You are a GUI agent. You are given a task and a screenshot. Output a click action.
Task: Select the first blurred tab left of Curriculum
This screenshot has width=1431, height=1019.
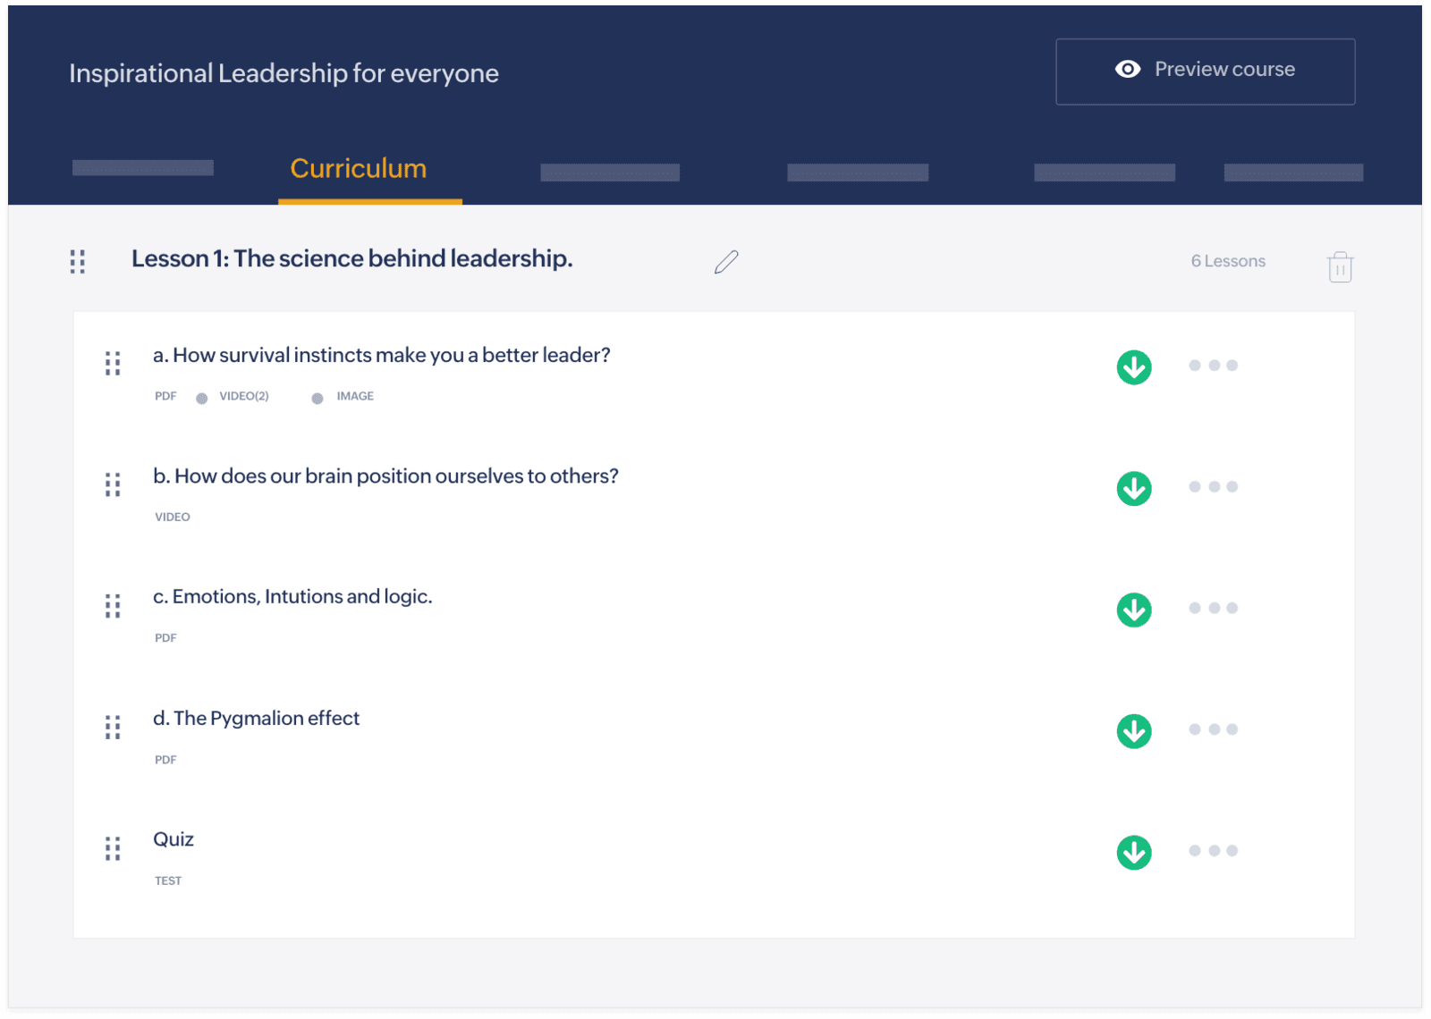(143, 168)
